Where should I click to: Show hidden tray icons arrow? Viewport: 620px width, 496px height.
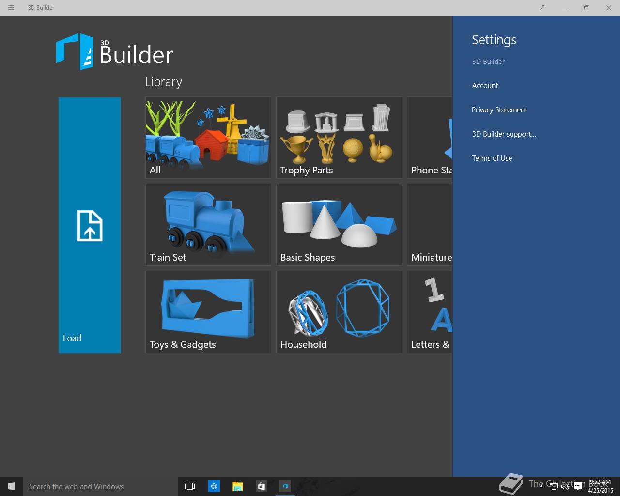tap(541, 486)
